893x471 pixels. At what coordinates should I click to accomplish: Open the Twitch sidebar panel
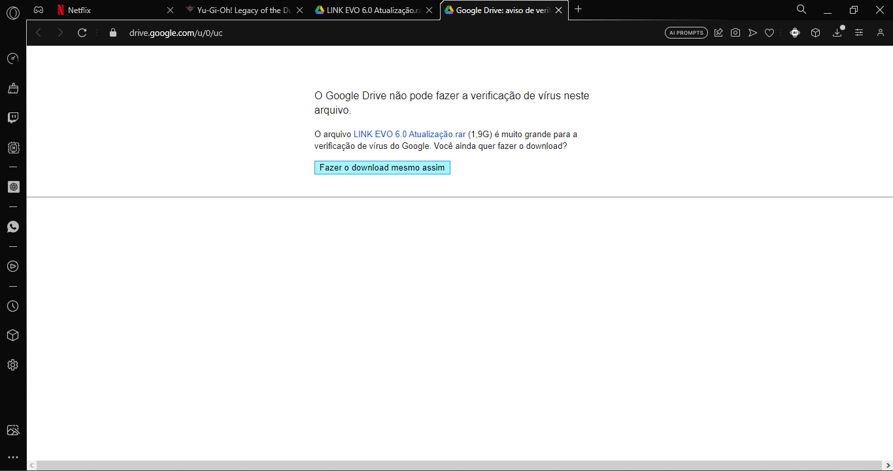pyautogui.click(x=13, y=118)
